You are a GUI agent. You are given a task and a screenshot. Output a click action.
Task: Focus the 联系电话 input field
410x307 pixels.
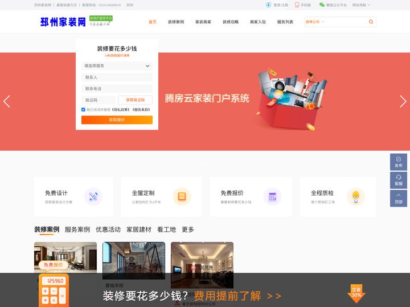pyautogui.click(x=117, y=89)
